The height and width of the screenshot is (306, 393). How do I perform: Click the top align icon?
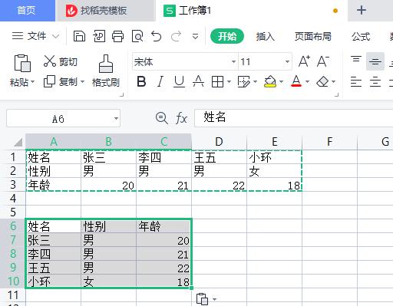356,60
